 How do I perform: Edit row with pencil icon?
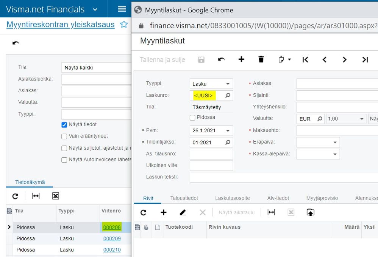tap(183, 212)
